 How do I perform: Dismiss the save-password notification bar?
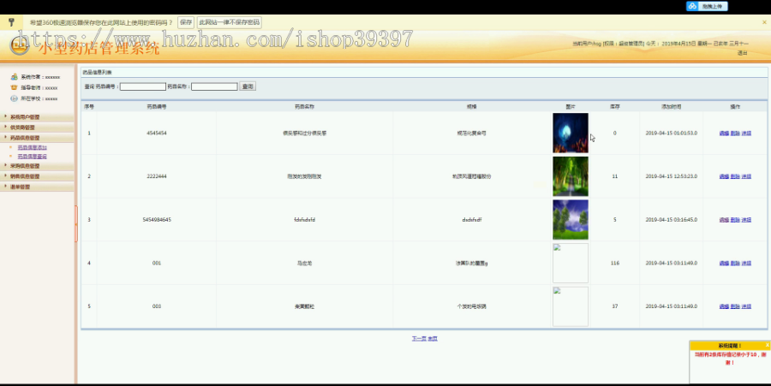pyautogui.click(x=764, y=22)
